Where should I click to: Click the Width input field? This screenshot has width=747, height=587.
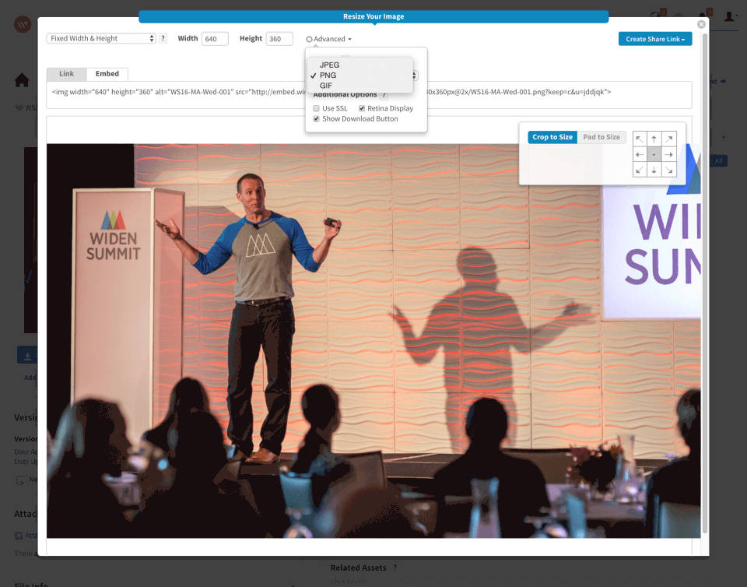coord(216,37)
